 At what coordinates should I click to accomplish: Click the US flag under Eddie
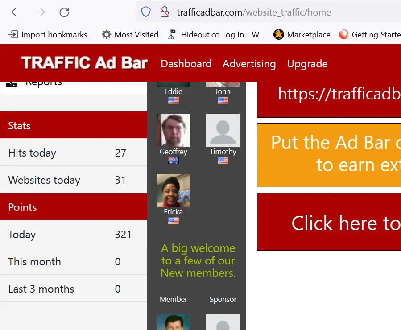pyautogui.click(x=174, y=100)
